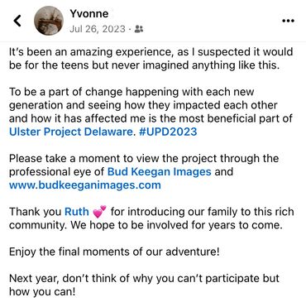The image size is (306, 302).
Task: Visit www.budkeeganimages.com link
Action: tap(85, 185)
